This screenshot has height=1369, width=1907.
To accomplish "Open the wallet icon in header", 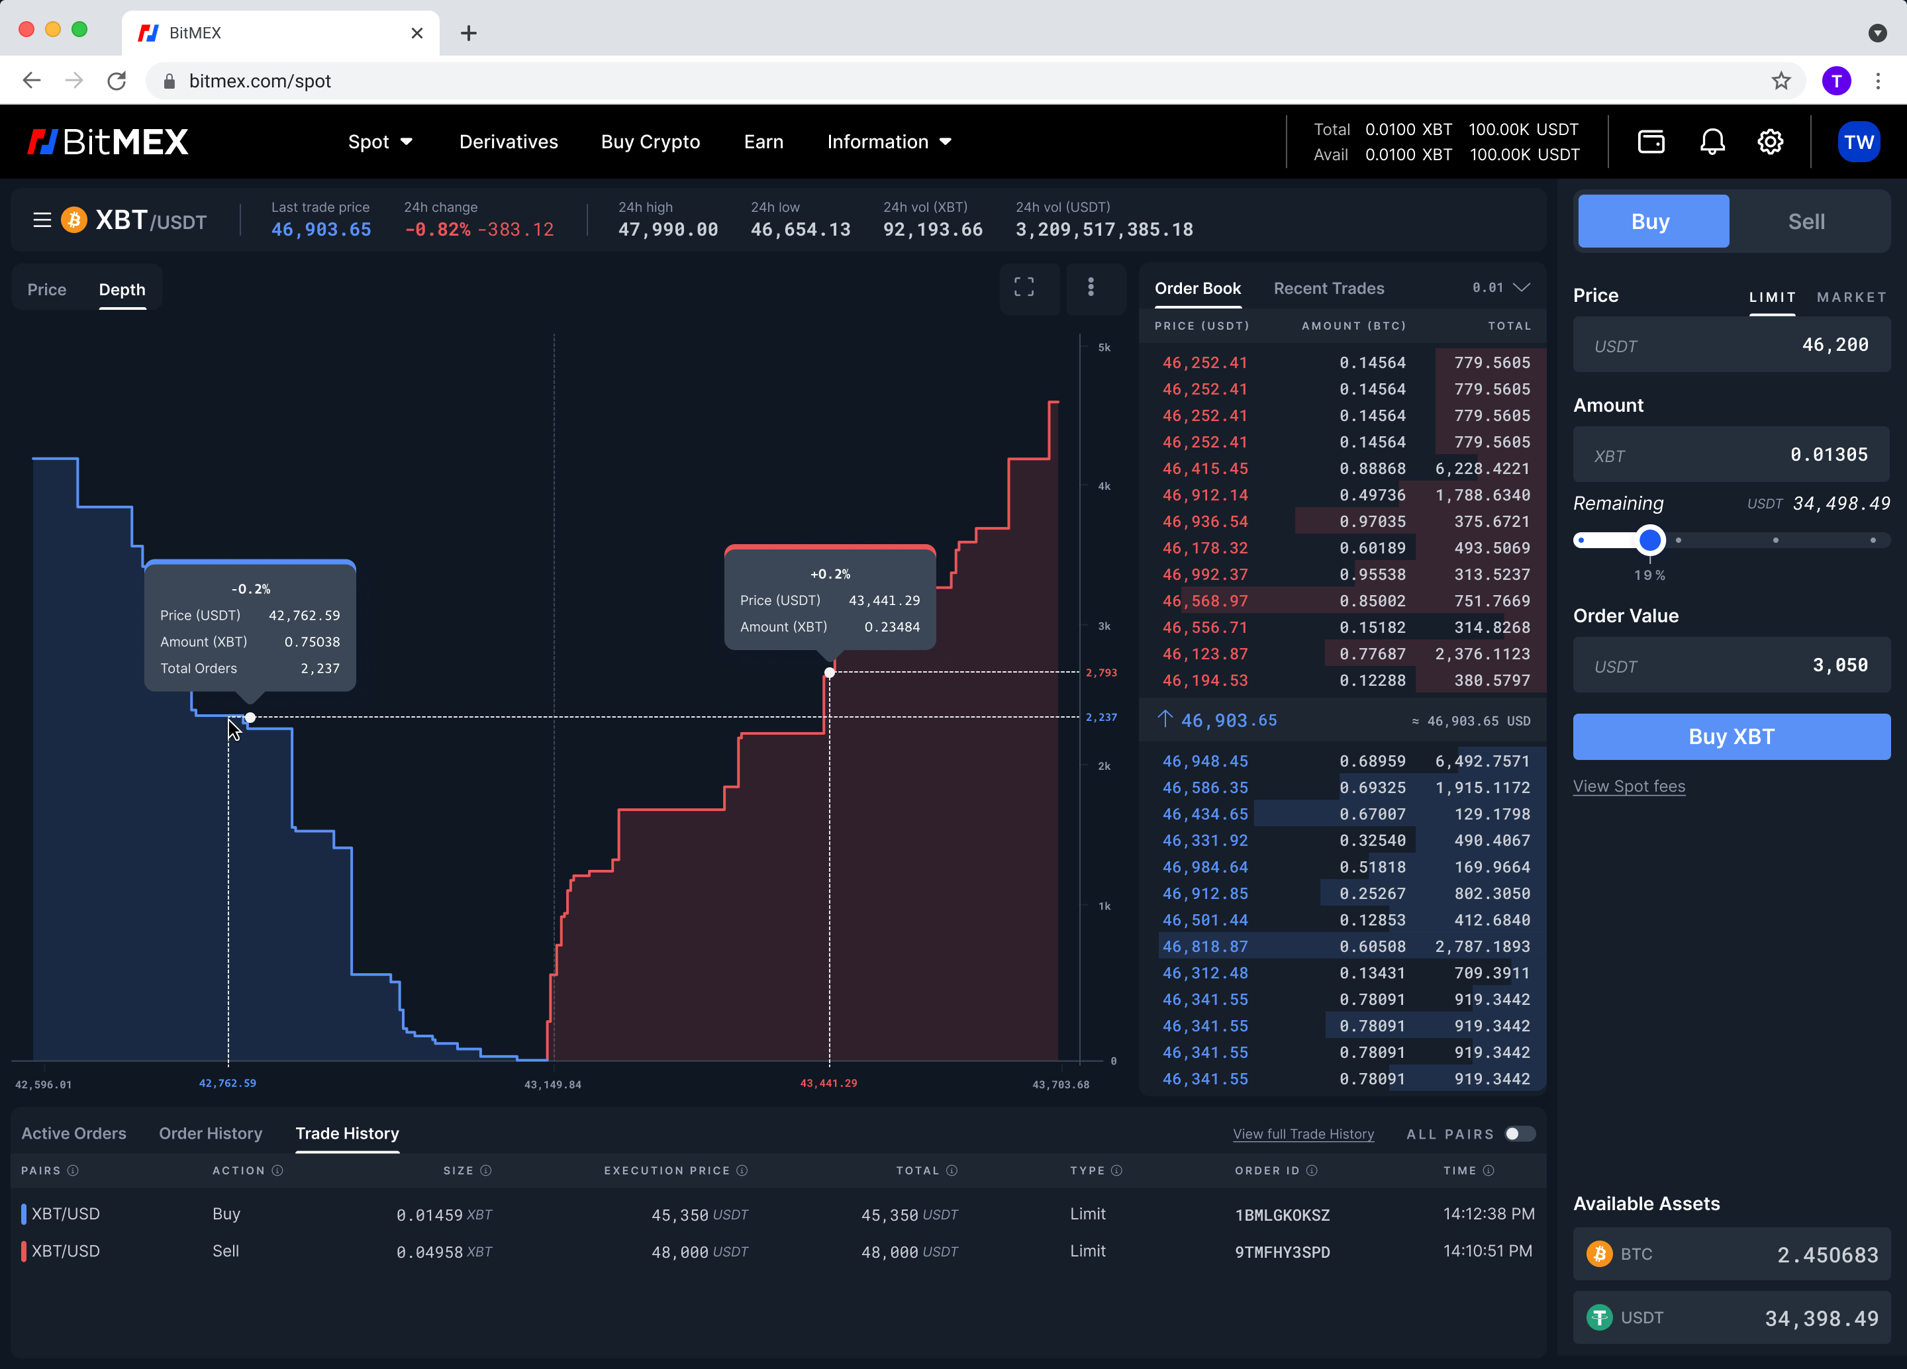I will pos(1651,142).
